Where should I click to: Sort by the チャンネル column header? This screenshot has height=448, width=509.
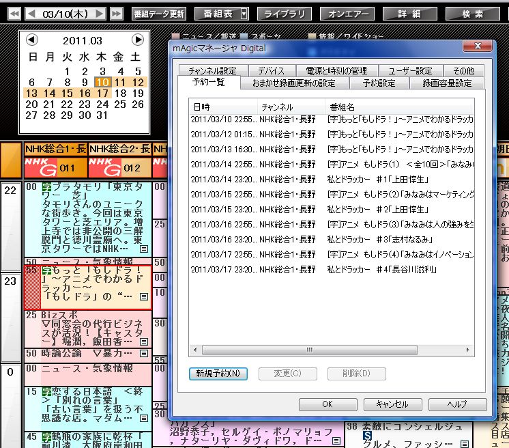291,107
